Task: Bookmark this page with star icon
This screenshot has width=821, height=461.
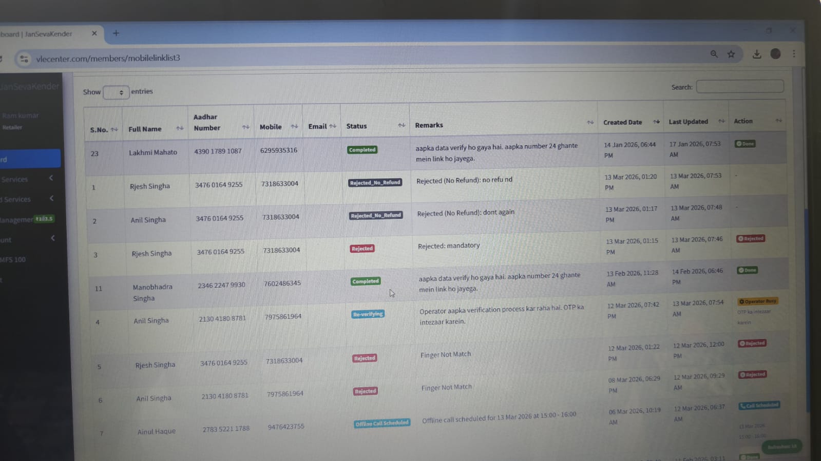Action: pos(731,54)
